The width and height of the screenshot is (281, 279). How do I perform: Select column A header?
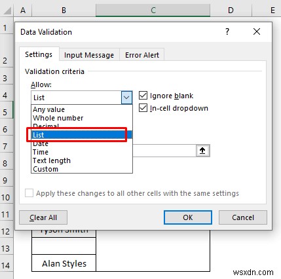tap(23, 10)
